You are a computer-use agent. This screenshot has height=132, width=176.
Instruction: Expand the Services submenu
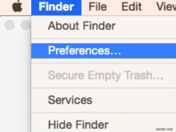tap(70, 100)
